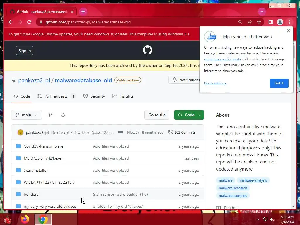Open malwaredatabase-old repository link

(83, 80)
